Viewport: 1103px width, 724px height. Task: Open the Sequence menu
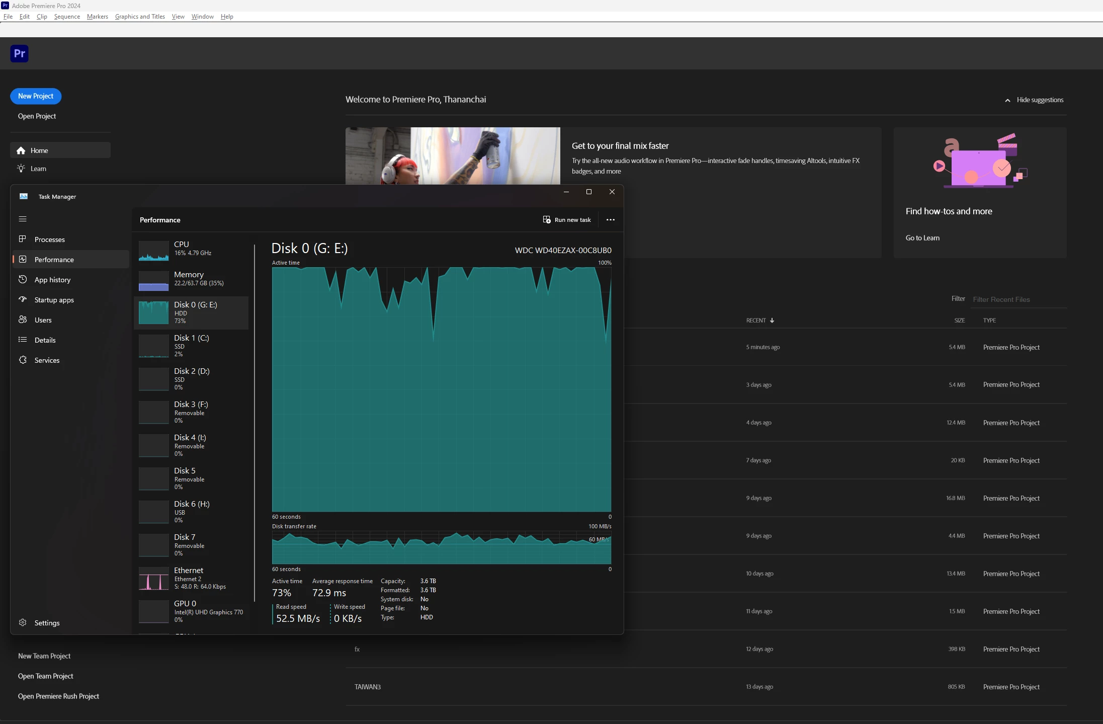point(67,17)
